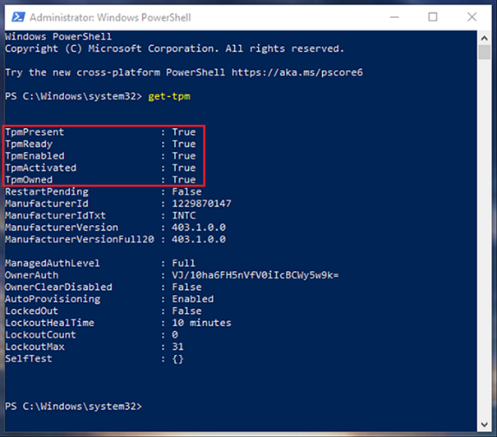Screen dimensions: 497x437
Task: Click the 'TpmPresent' property name
Action: (x=35, y=132)
